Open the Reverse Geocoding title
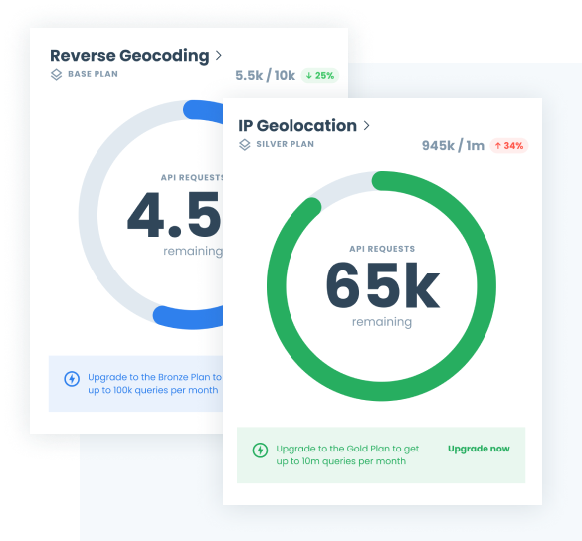Viewport: 582px width, 541px height. click(x=129, y=56)
